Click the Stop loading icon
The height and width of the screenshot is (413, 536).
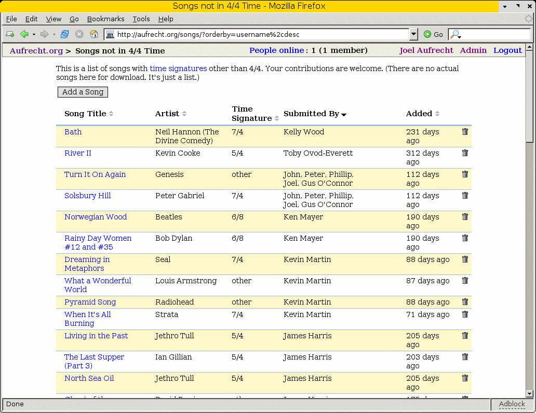pyautogui.click(x=79, y=34)
